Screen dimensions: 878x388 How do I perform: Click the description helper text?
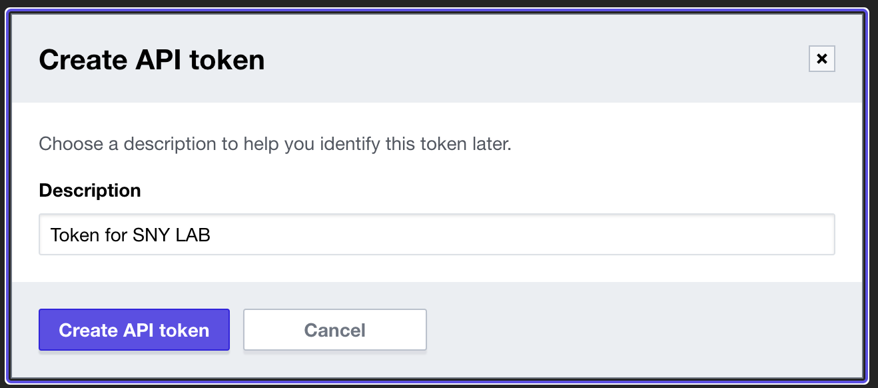(274, 143)
